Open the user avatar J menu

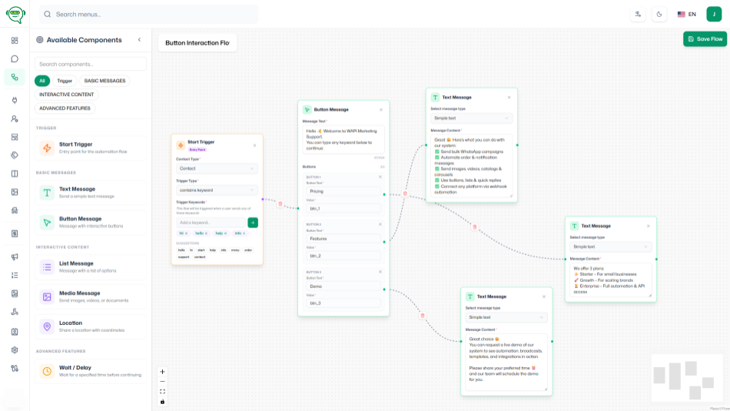pos(714,15)
